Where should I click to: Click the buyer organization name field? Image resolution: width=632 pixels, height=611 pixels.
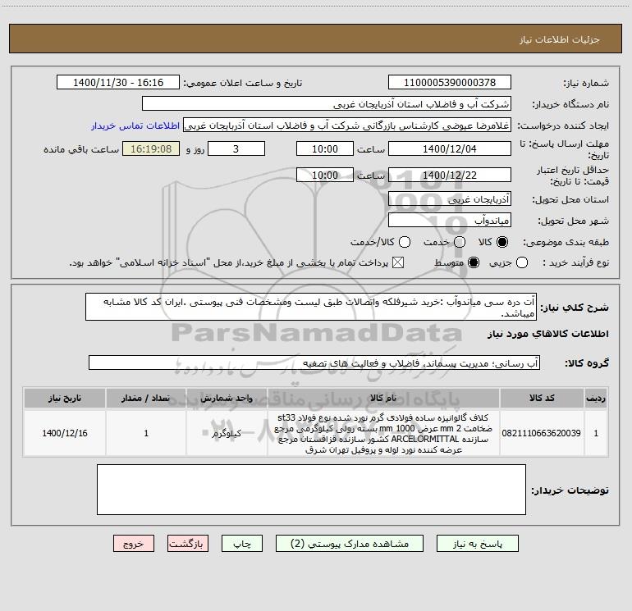click(327, 104)
